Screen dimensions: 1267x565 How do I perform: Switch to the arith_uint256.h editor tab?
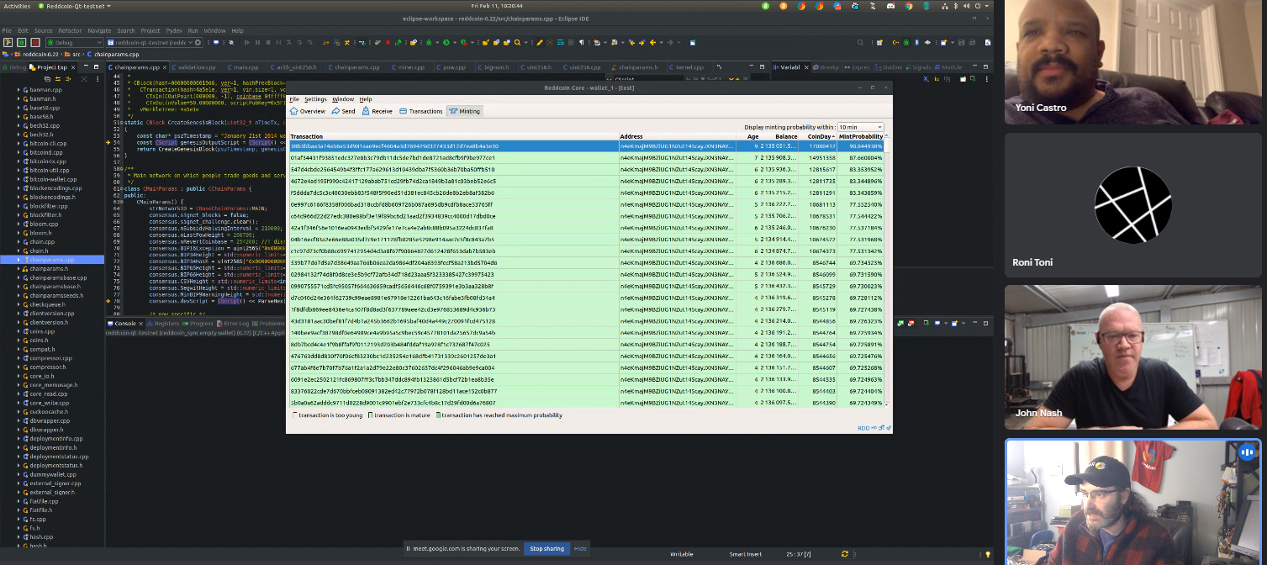[x=293, y=67]
